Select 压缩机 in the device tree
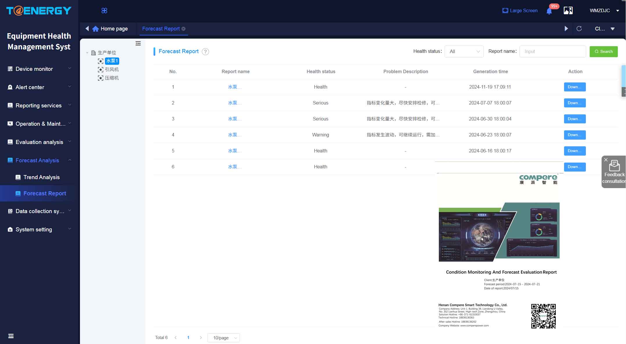Image resolution: width=626 pixels, height=344 pixels. click(x=112, y=78)
